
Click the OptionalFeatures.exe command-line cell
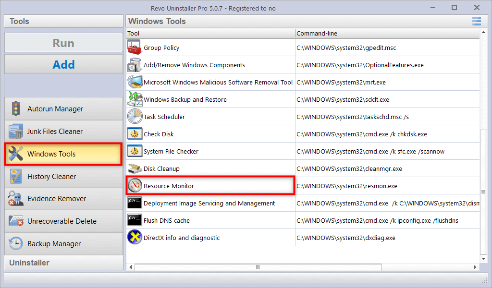click(388, 65)
